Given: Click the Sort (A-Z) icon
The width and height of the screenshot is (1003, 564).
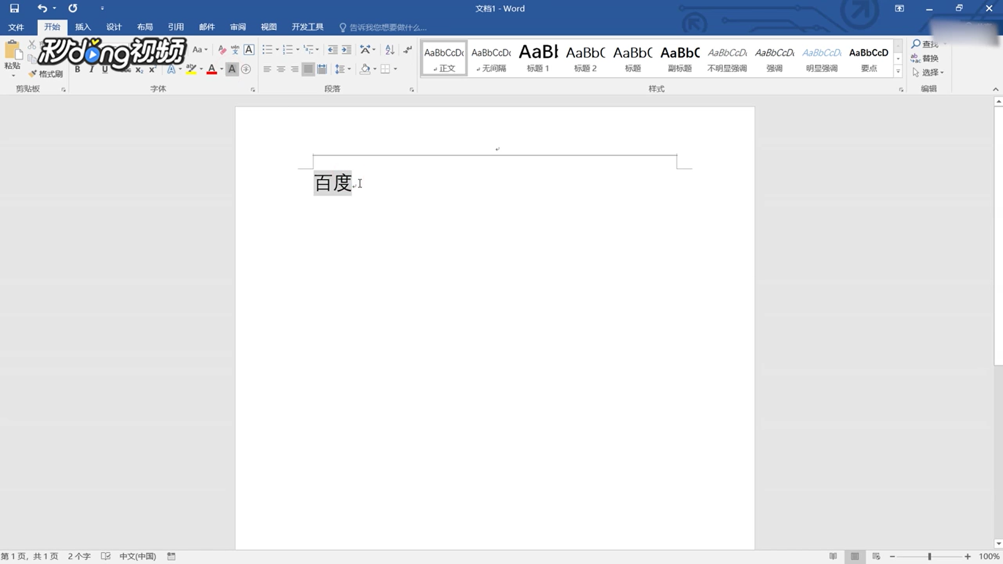Looking at the screenshot, I should tap(390, 50).
